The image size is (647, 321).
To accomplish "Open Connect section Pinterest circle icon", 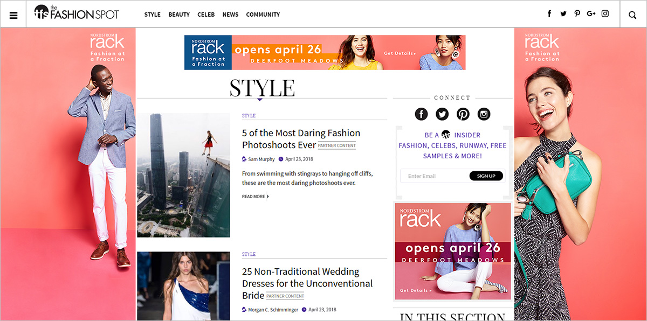I will (x=463, y=114).
